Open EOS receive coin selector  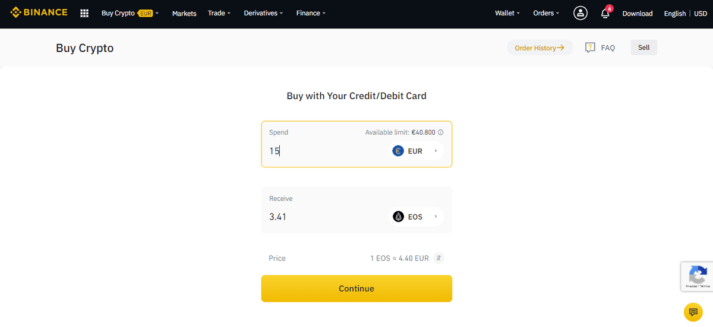tap(416, 217)
